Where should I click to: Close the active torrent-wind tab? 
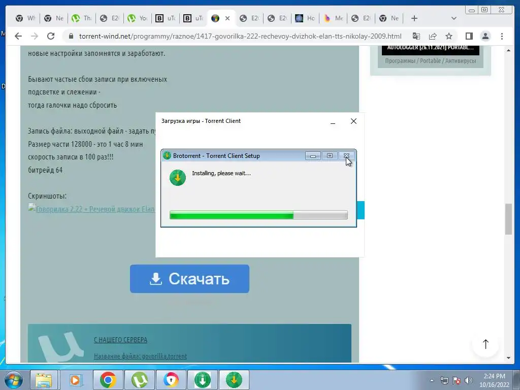tap(227, 18)
